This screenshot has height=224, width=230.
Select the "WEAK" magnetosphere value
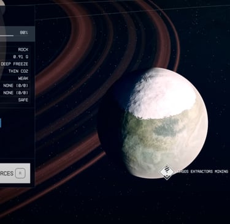(x=23, y=78)
